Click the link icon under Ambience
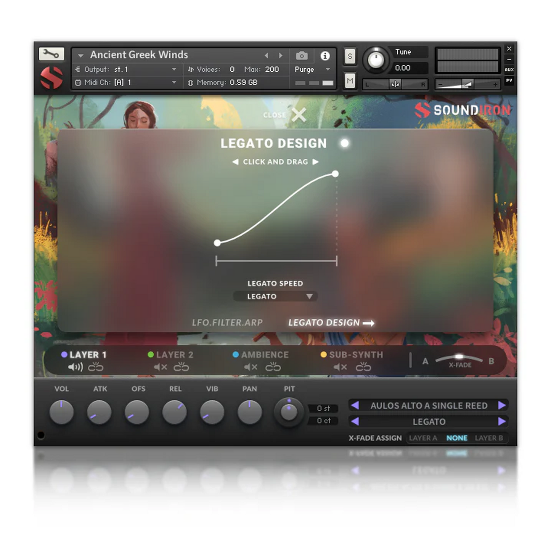Image resolution: width=551 pixels, height=551 pixels. click(273, 367)
